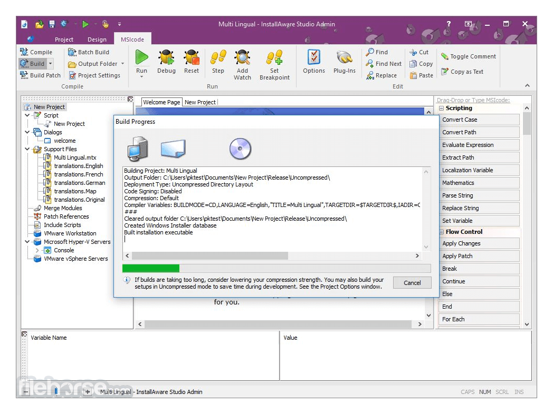
Task: Click Cut in Edit group
Action: (419, 52)
